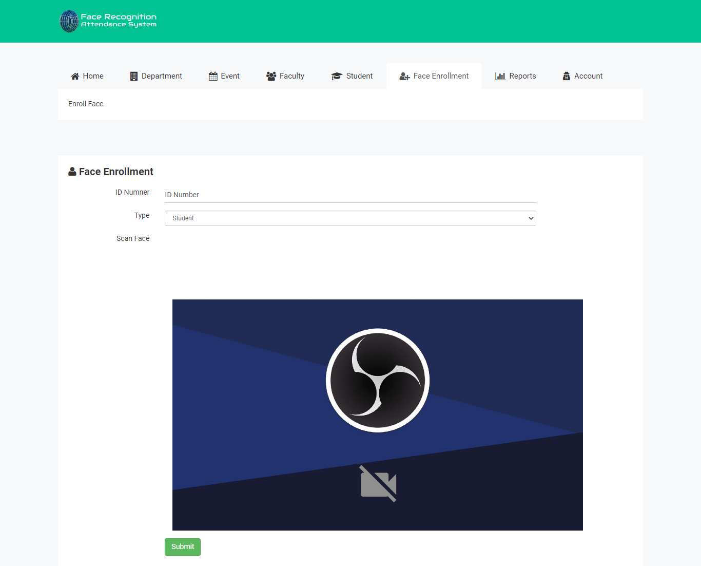This screenshot has height=566, width=701.
Task: Click the Face Recognition Attendance System title
Action: 119,21
